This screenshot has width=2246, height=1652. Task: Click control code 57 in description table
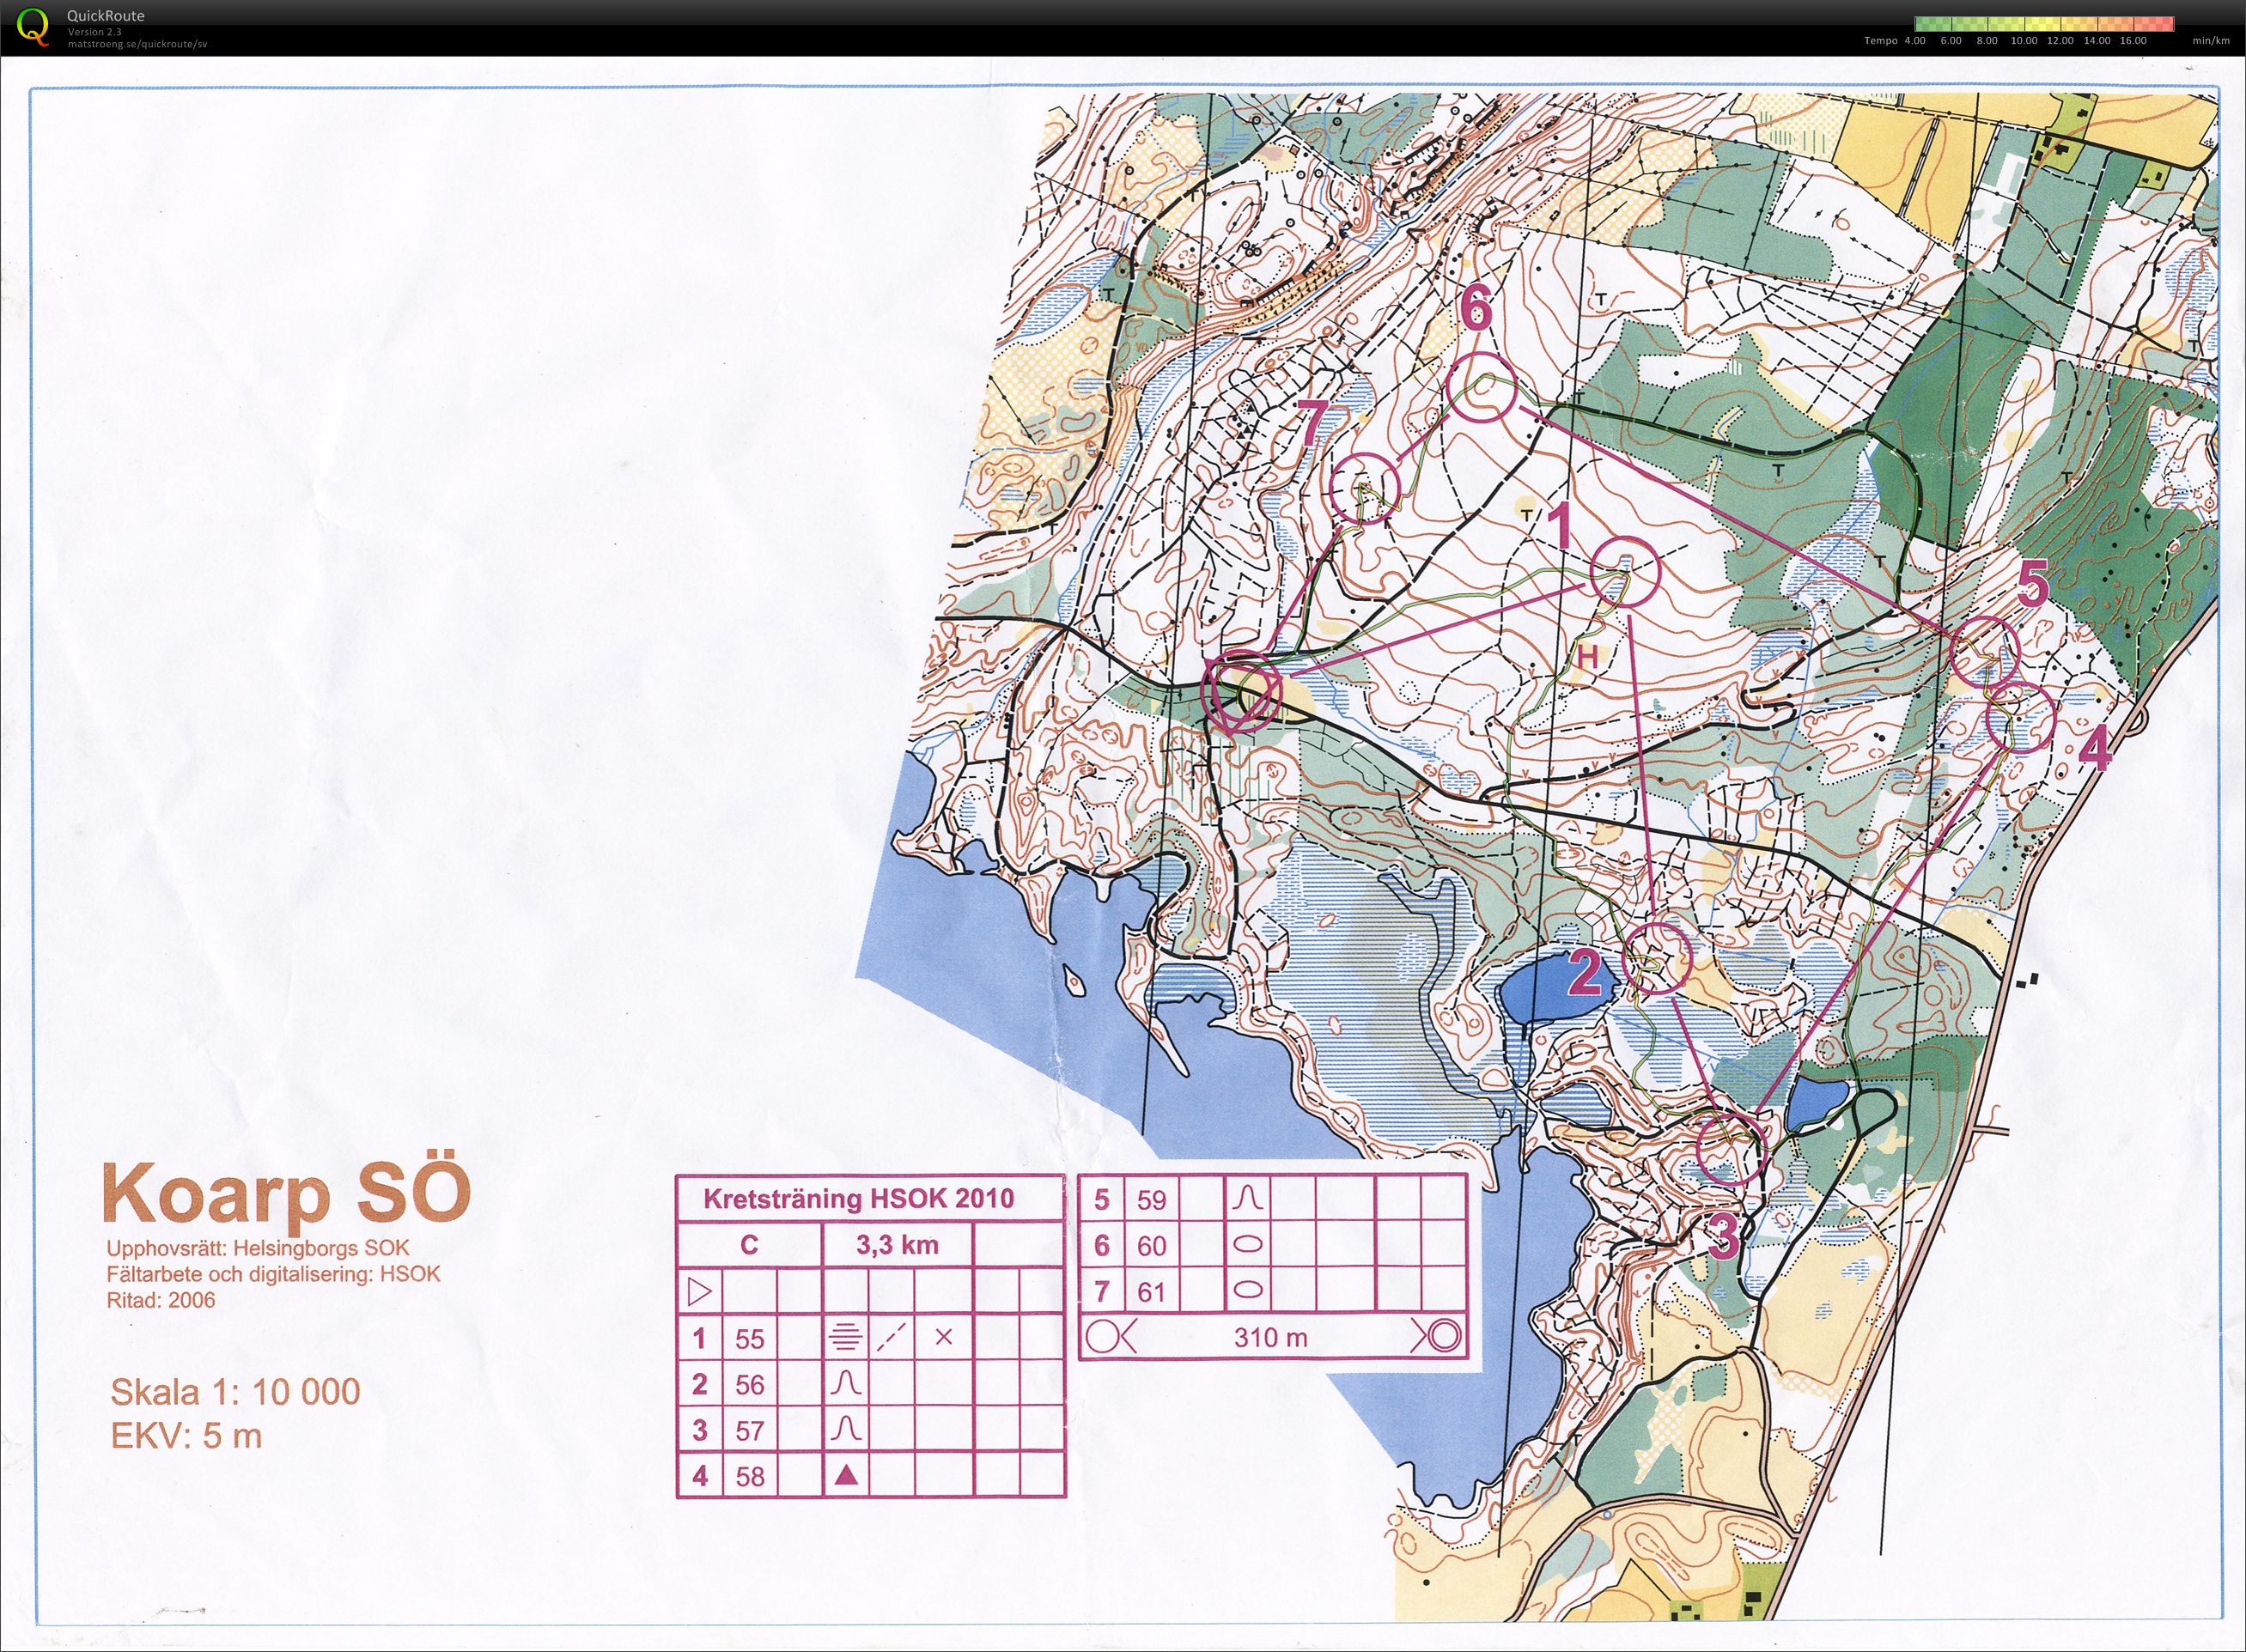pos(749,1431)
